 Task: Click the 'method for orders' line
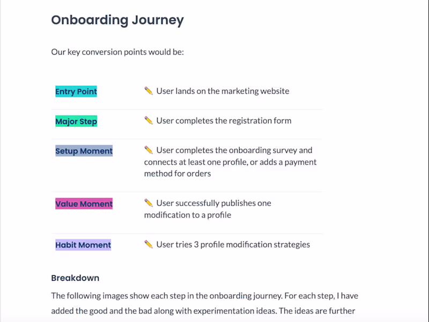point(177,174)
